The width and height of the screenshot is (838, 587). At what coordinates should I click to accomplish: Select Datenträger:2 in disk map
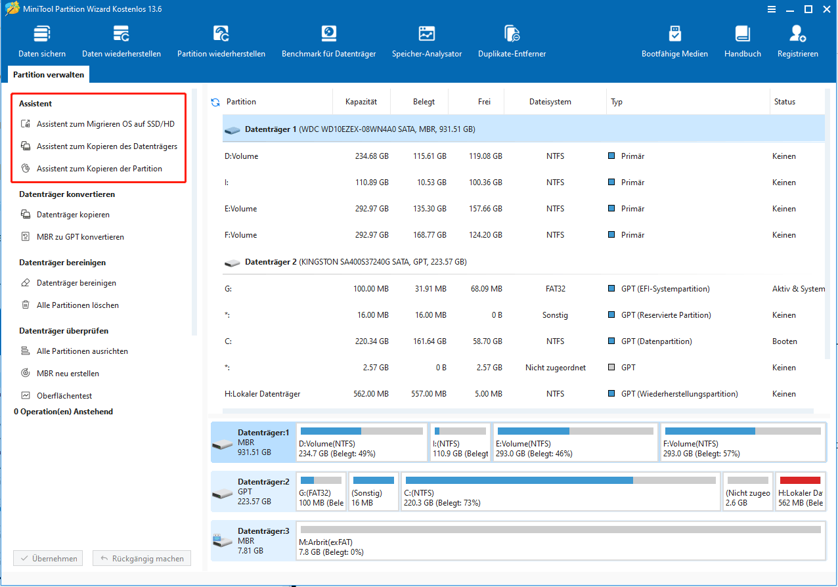pyautogui.click(x=252, y=492)
